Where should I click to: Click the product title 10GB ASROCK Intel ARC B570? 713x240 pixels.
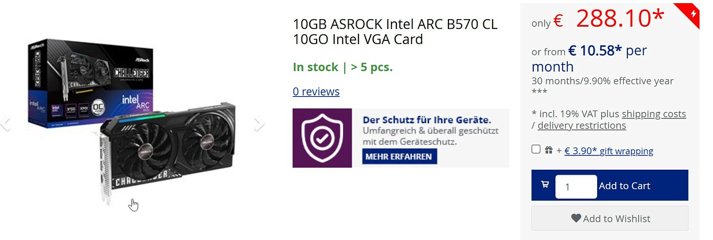pos(395,32)
